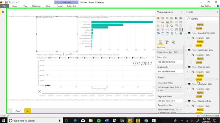Select the Donut chart visualization
The image size is (220, 123).
point(172,26)
